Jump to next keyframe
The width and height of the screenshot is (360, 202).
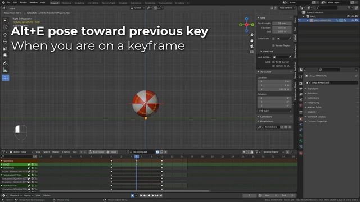(157, 195)
